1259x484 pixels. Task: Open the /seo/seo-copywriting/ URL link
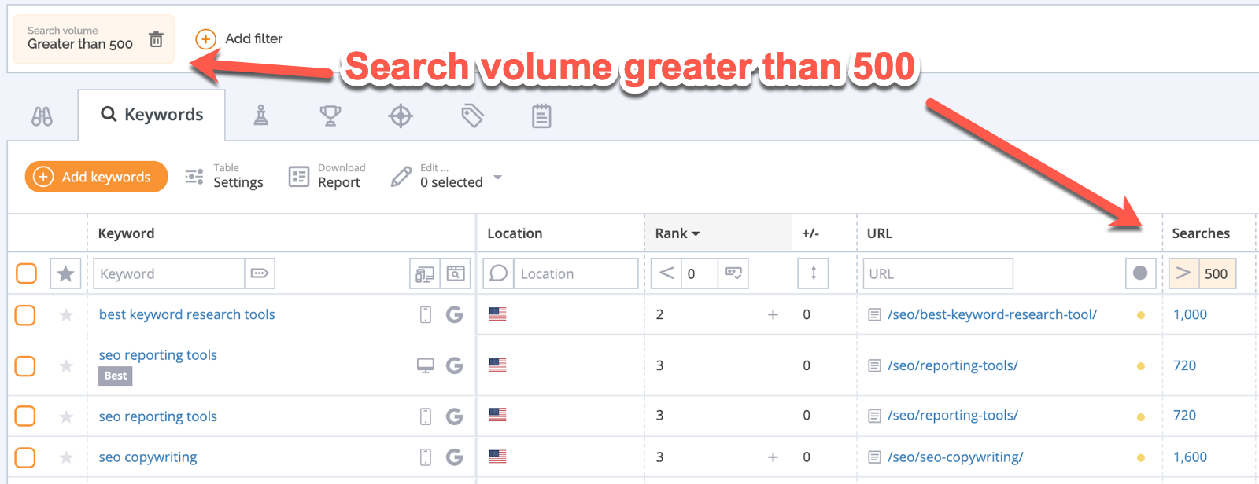click(x=955, y=457)
